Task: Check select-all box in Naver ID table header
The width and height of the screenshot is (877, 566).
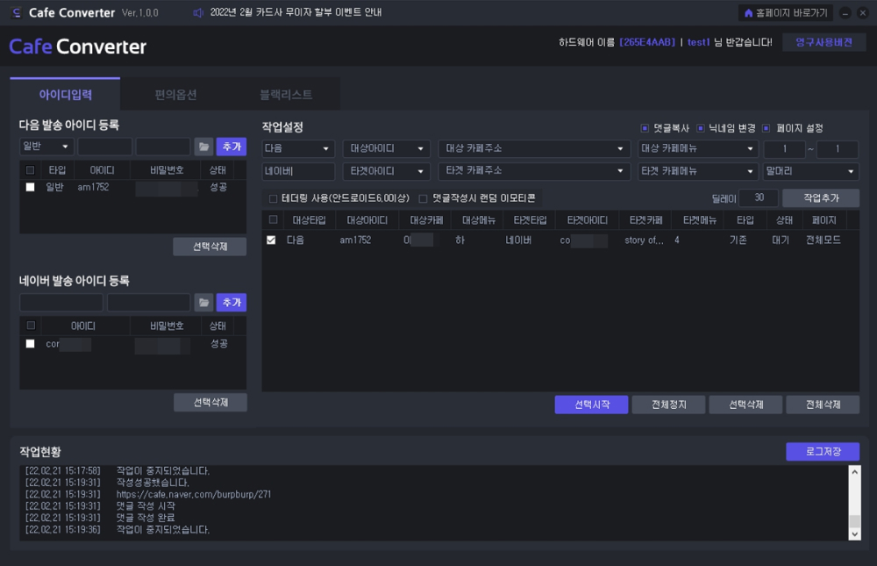Action: 31,326
